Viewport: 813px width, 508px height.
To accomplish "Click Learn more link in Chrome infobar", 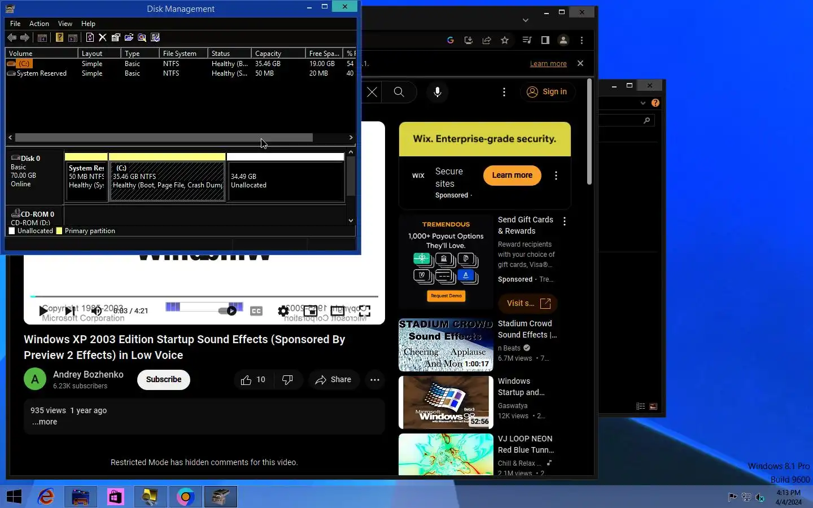I will point(548,64).
